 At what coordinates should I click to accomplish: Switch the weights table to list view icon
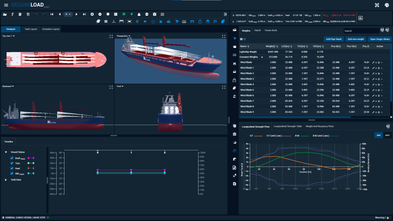click(x=244, y=39)
